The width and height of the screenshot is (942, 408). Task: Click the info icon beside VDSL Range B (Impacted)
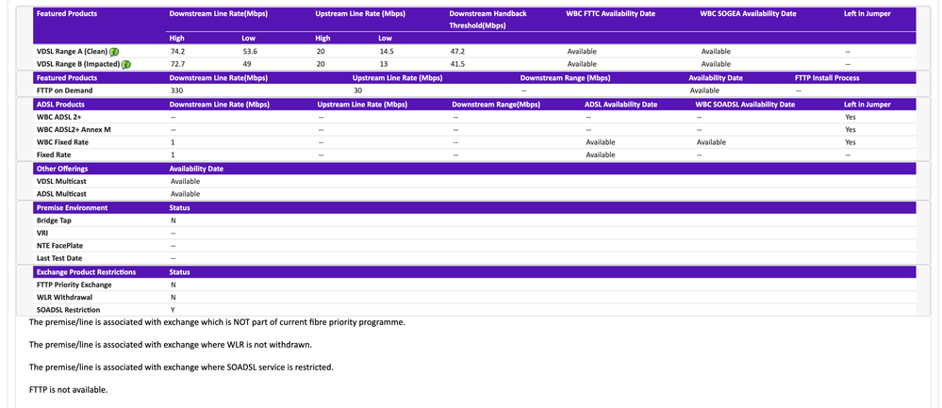[x=125, y=64]
